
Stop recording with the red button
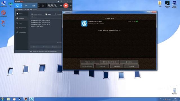point(66,6)
